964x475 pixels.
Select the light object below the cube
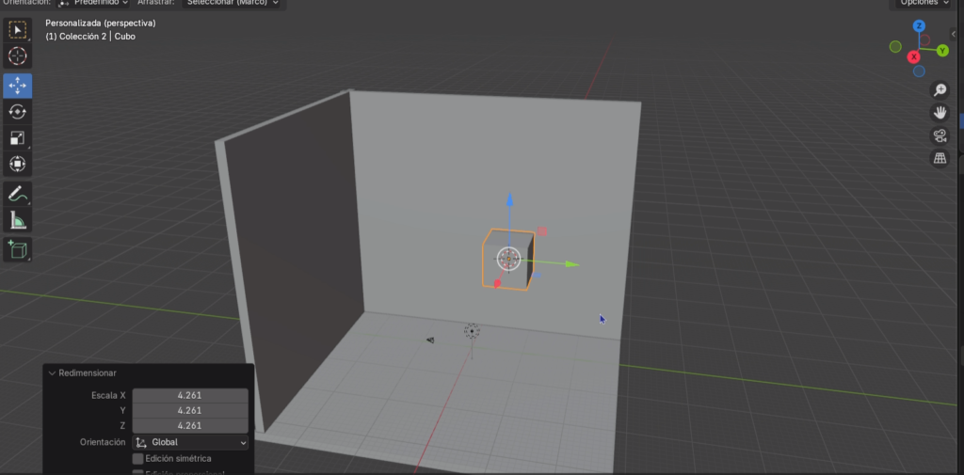pyautogui.click(x=472, y=332)
